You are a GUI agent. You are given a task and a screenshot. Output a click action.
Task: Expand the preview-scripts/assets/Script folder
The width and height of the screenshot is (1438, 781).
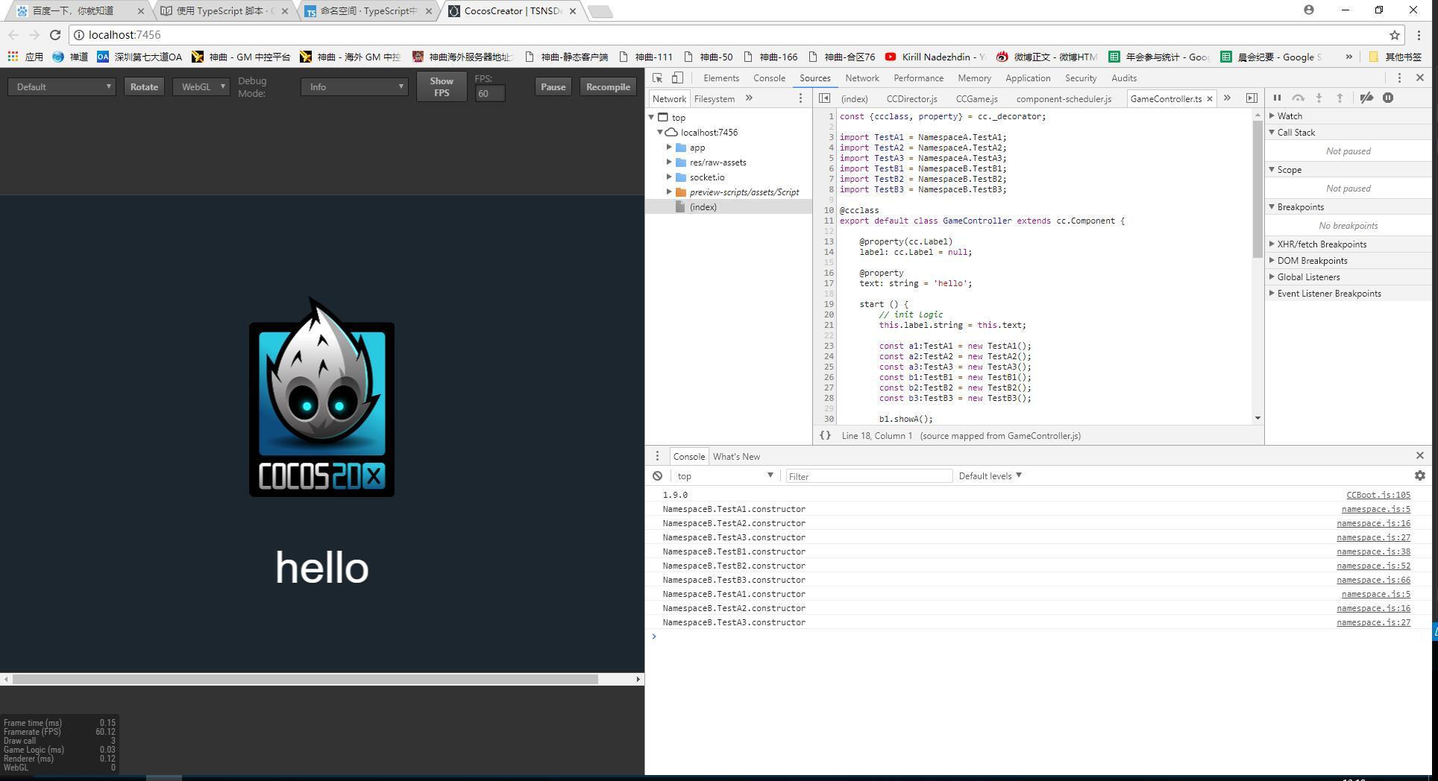[669, 192]
